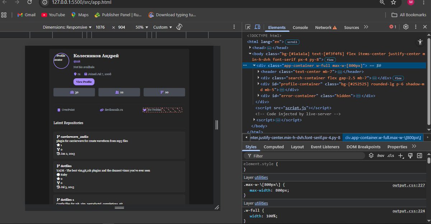431x224 pixels.
Task: Toggle rendering emulations paintbrush icon
Action: (x=411, y=156)
